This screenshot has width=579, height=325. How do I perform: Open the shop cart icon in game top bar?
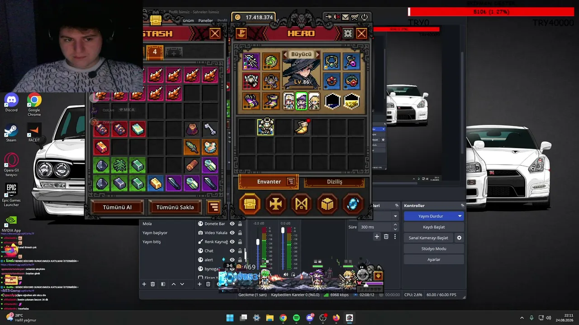pos(355,17)
